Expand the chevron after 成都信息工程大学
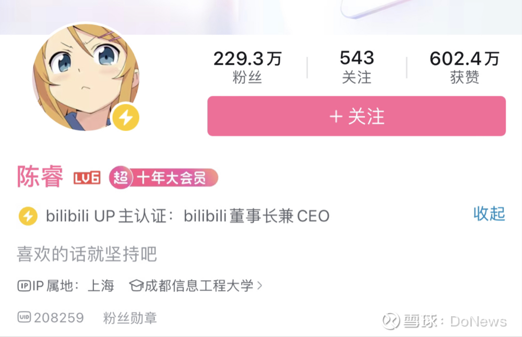Viewport: 522px width, 337px height. pos(259,285)
